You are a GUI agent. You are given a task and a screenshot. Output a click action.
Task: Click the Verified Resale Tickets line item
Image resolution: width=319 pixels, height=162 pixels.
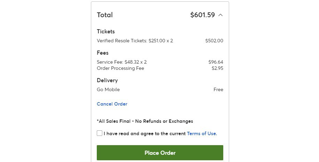(135, 41)
